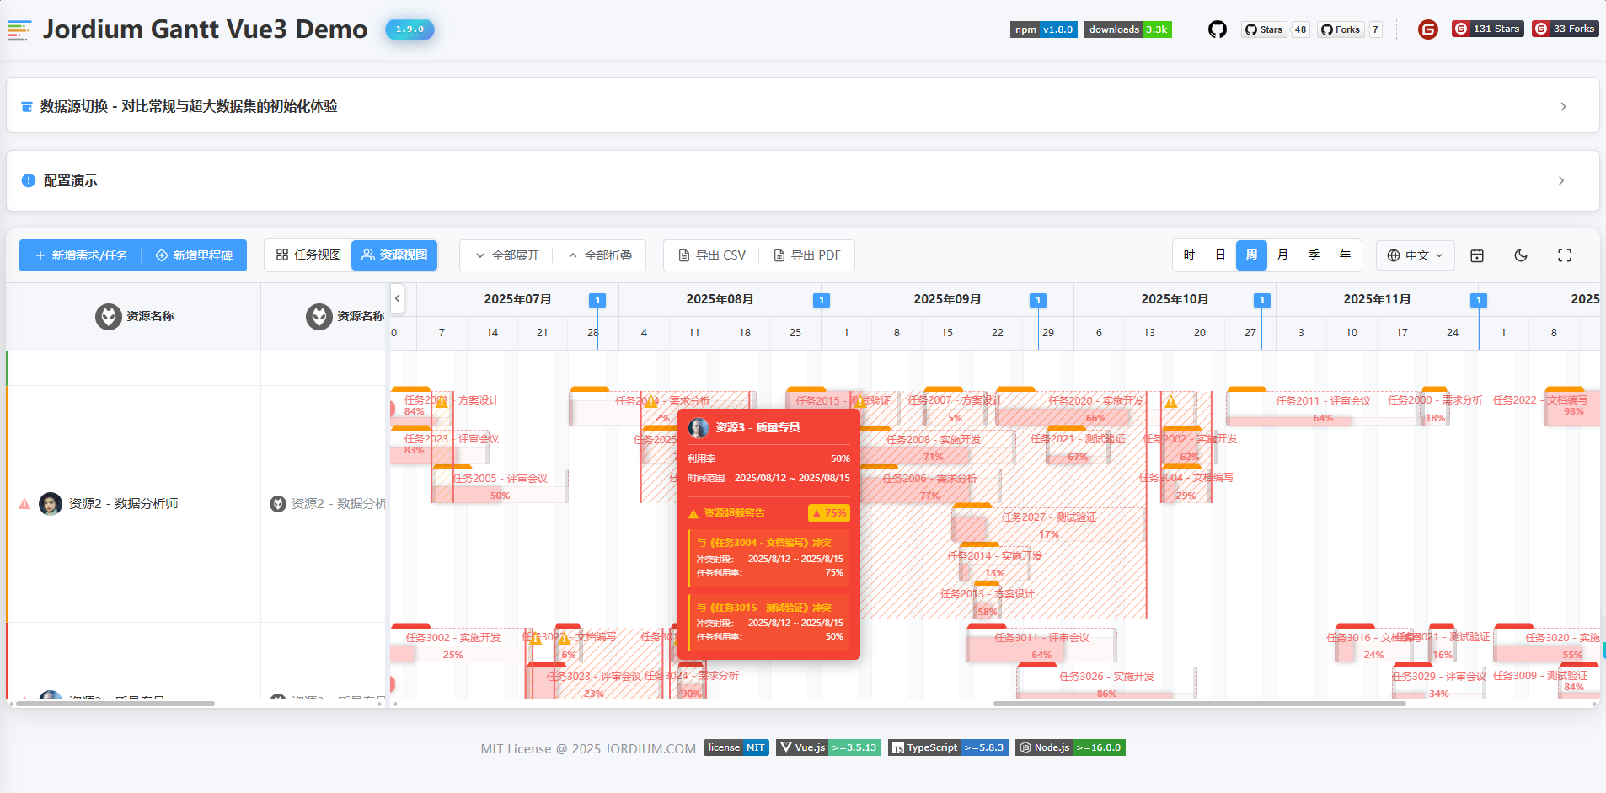Click the warning icon on 任务2004 bar
The height and width of the screenshot is (793, 1606).
point(650,402)
